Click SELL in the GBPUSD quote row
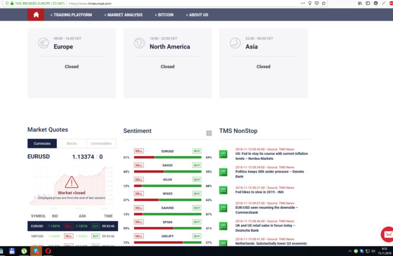This screenshot has height=256, width=393. 69,236
